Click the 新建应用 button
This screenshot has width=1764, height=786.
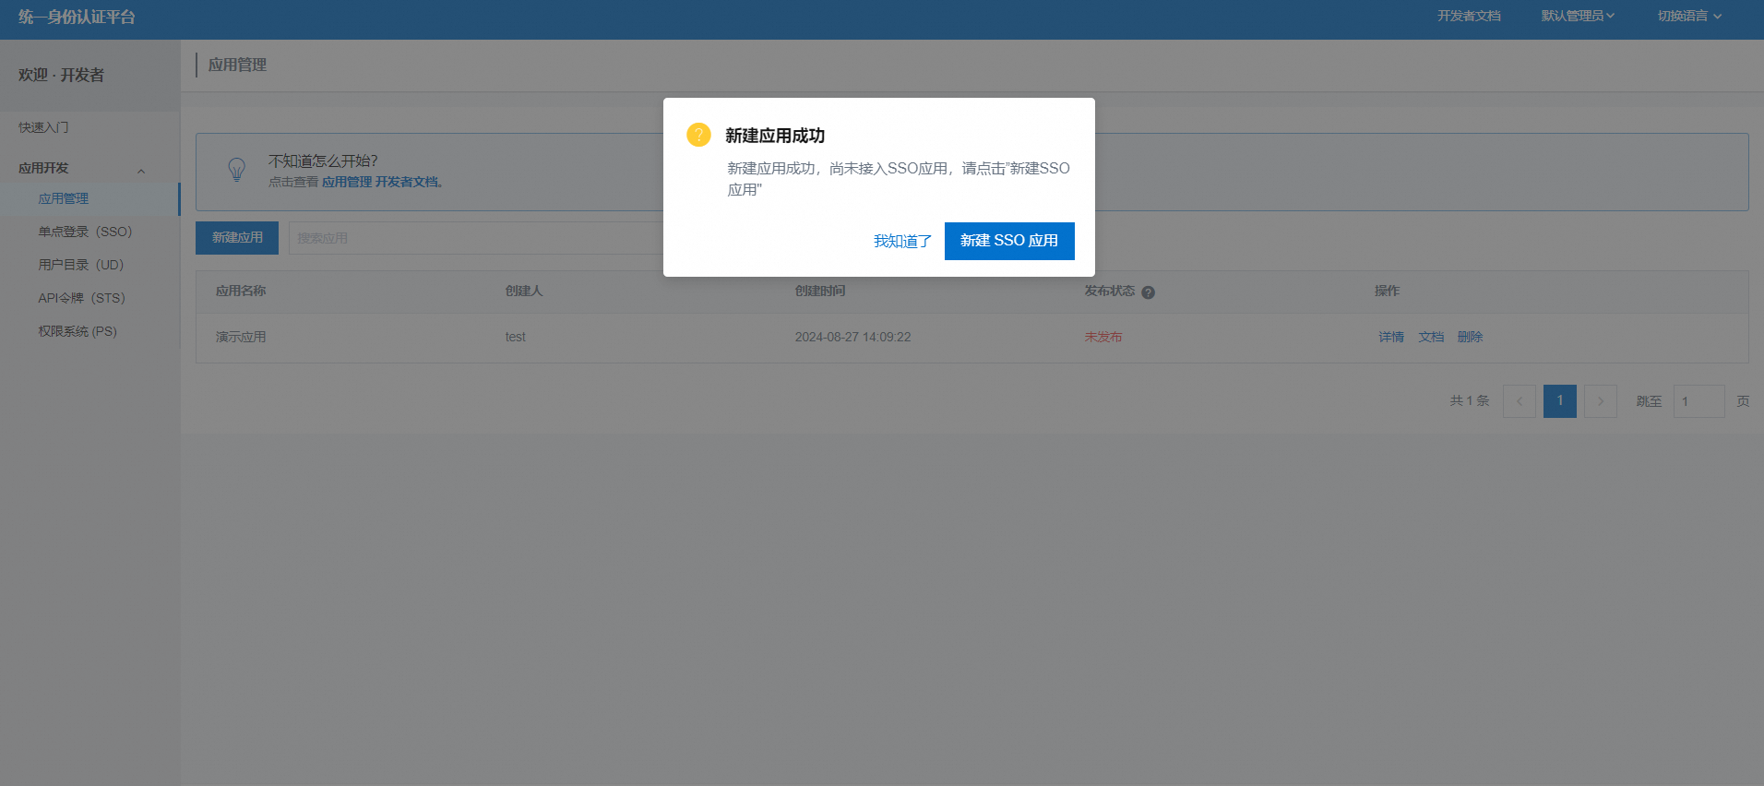237,238
